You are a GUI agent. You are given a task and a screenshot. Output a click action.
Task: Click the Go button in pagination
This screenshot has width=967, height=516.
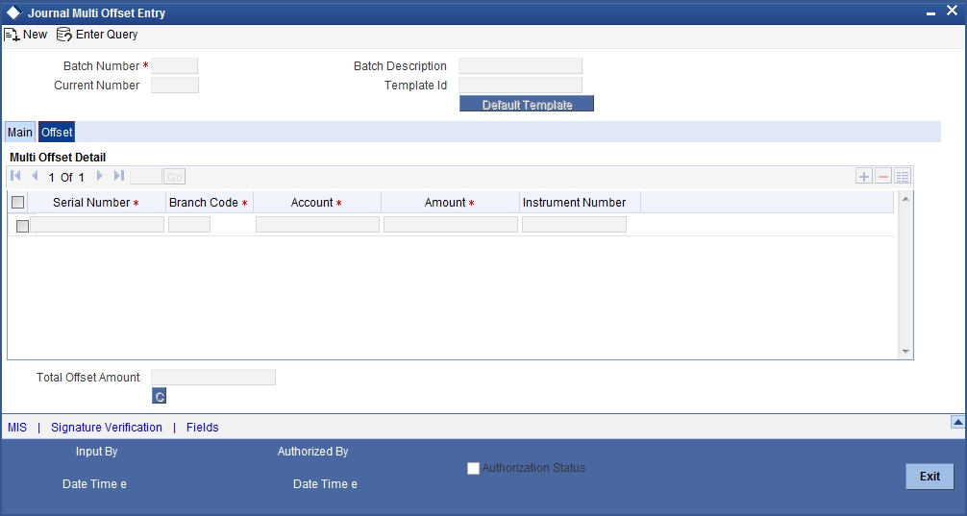click(175, 177)
